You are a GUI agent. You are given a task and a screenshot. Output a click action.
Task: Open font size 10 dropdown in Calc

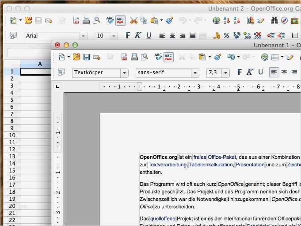114,36
